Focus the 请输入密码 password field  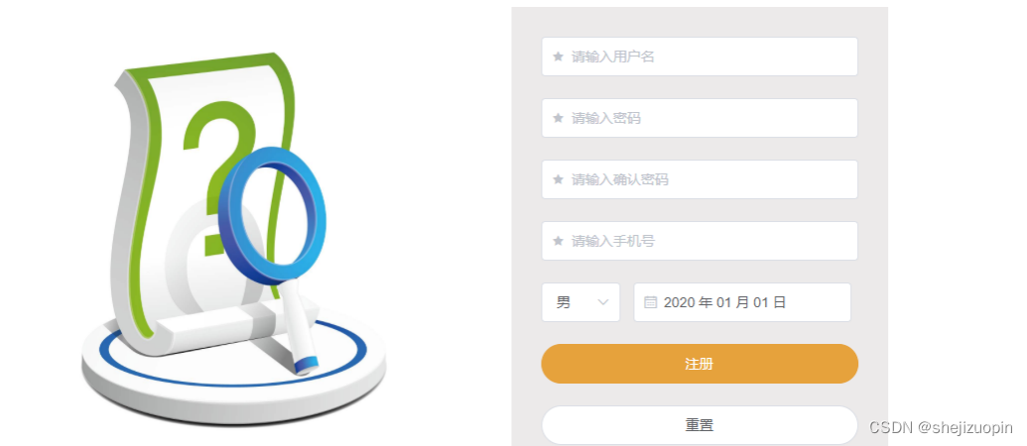tap(700, 118)
